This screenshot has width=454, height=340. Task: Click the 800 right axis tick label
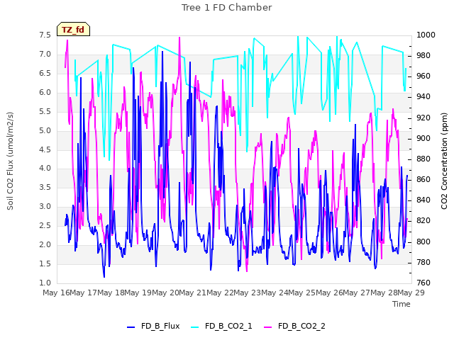tap(423, 242)
